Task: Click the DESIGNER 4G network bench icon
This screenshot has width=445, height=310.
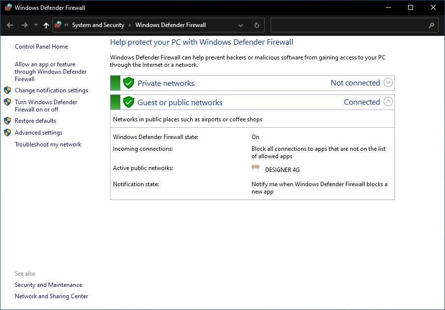Action: (255, 169)
